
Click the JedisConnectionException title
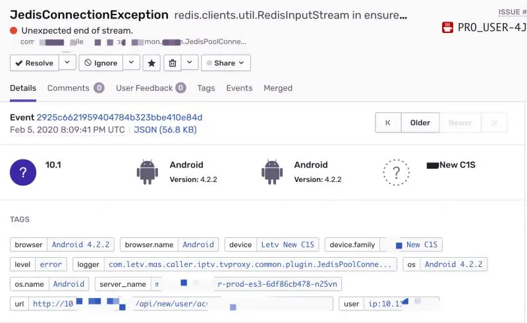tap(89, 15)
